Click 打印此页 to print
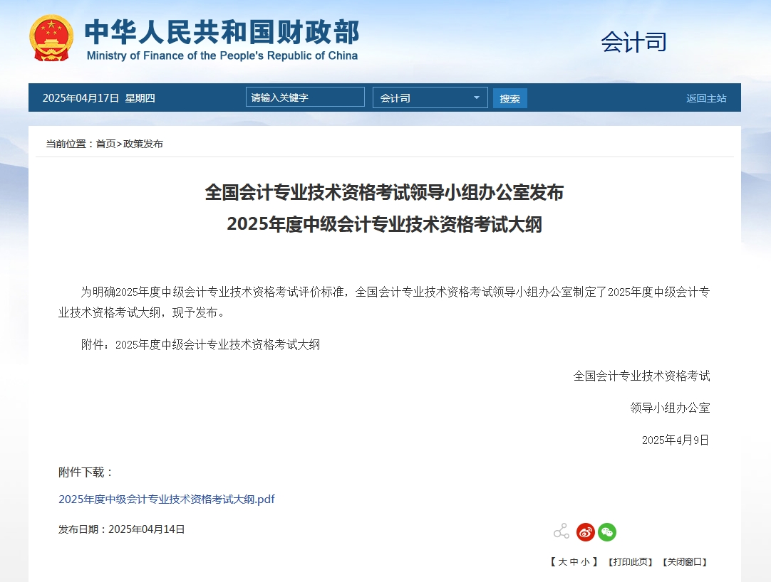 pyautogui.click(x=631, y=562)
